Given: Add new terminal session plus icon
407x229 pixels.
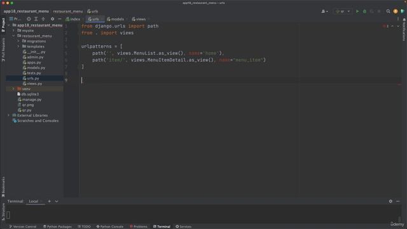Looking at the screenshot, I should [x=50, y=201].
